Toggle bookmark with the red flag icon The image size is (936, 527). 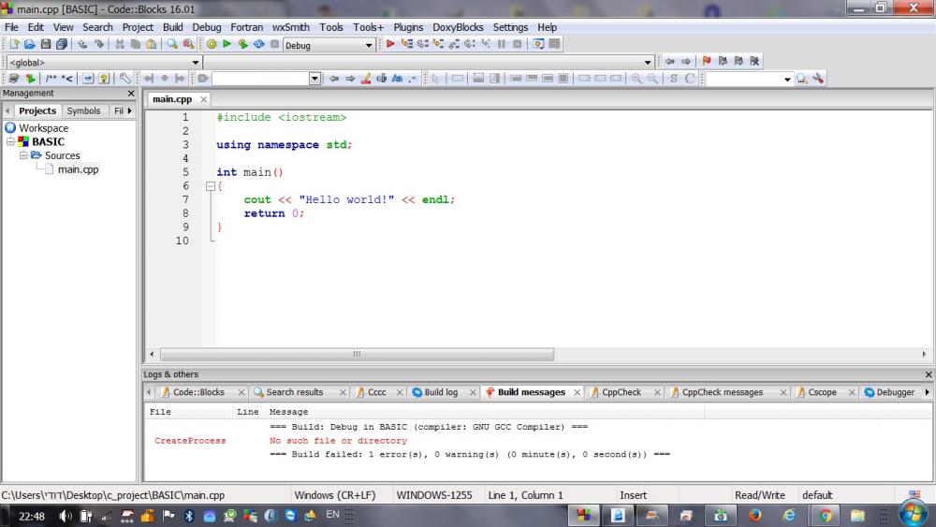[707, 61]
